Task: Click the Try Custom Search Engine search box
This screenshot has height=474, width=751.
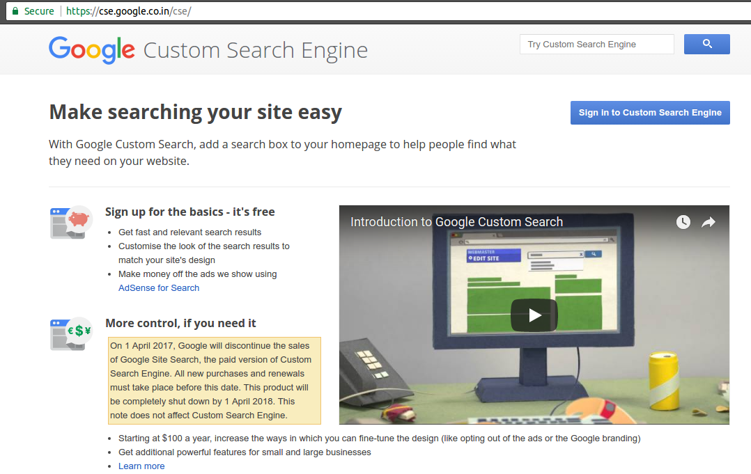Action: pos(596,43)
